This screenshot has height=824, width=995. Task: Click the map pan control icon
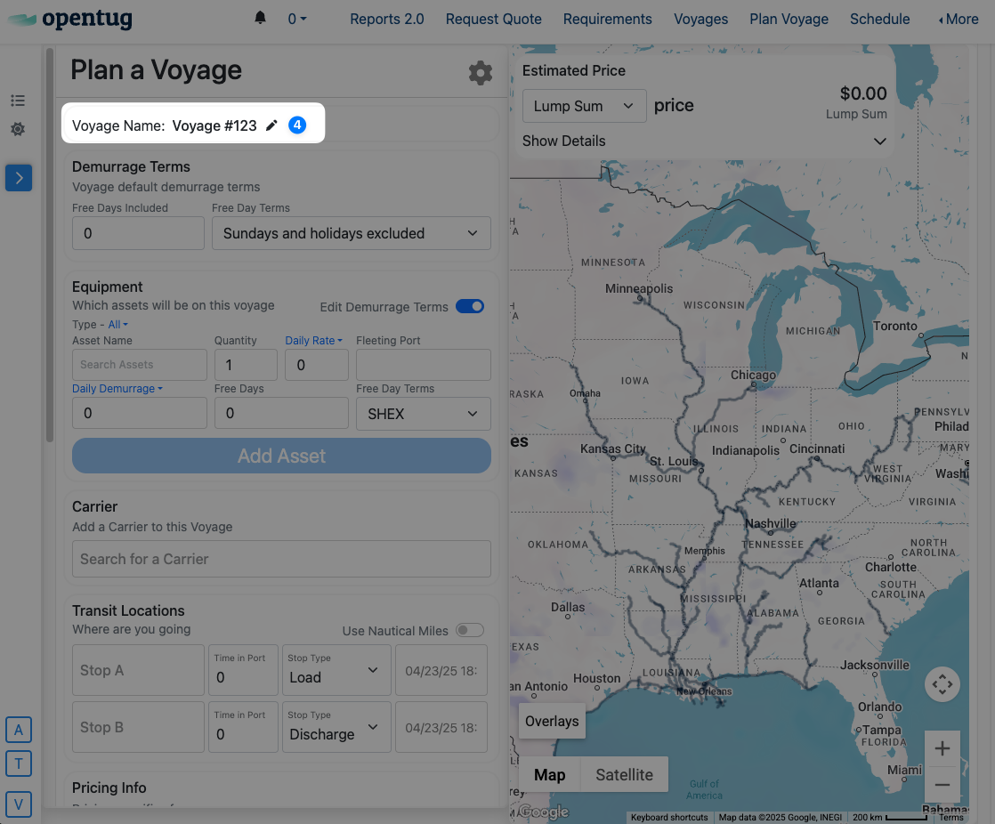click(x=942, y=684)
